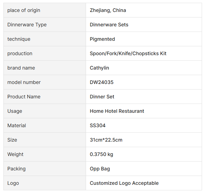Click the 'Home Hotel Restaurant' usage value
Viewport: 206px width, 194px height.
pyautogui.click(x=117, y=111)
